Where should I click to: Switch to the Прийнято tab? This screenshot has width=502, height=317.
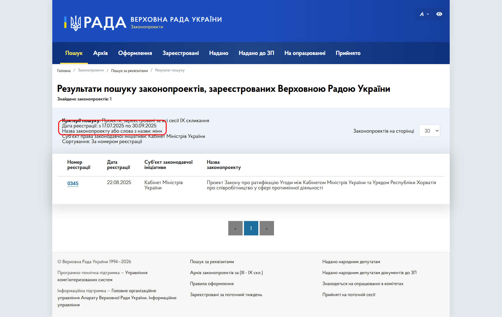(x=348, y=53)
